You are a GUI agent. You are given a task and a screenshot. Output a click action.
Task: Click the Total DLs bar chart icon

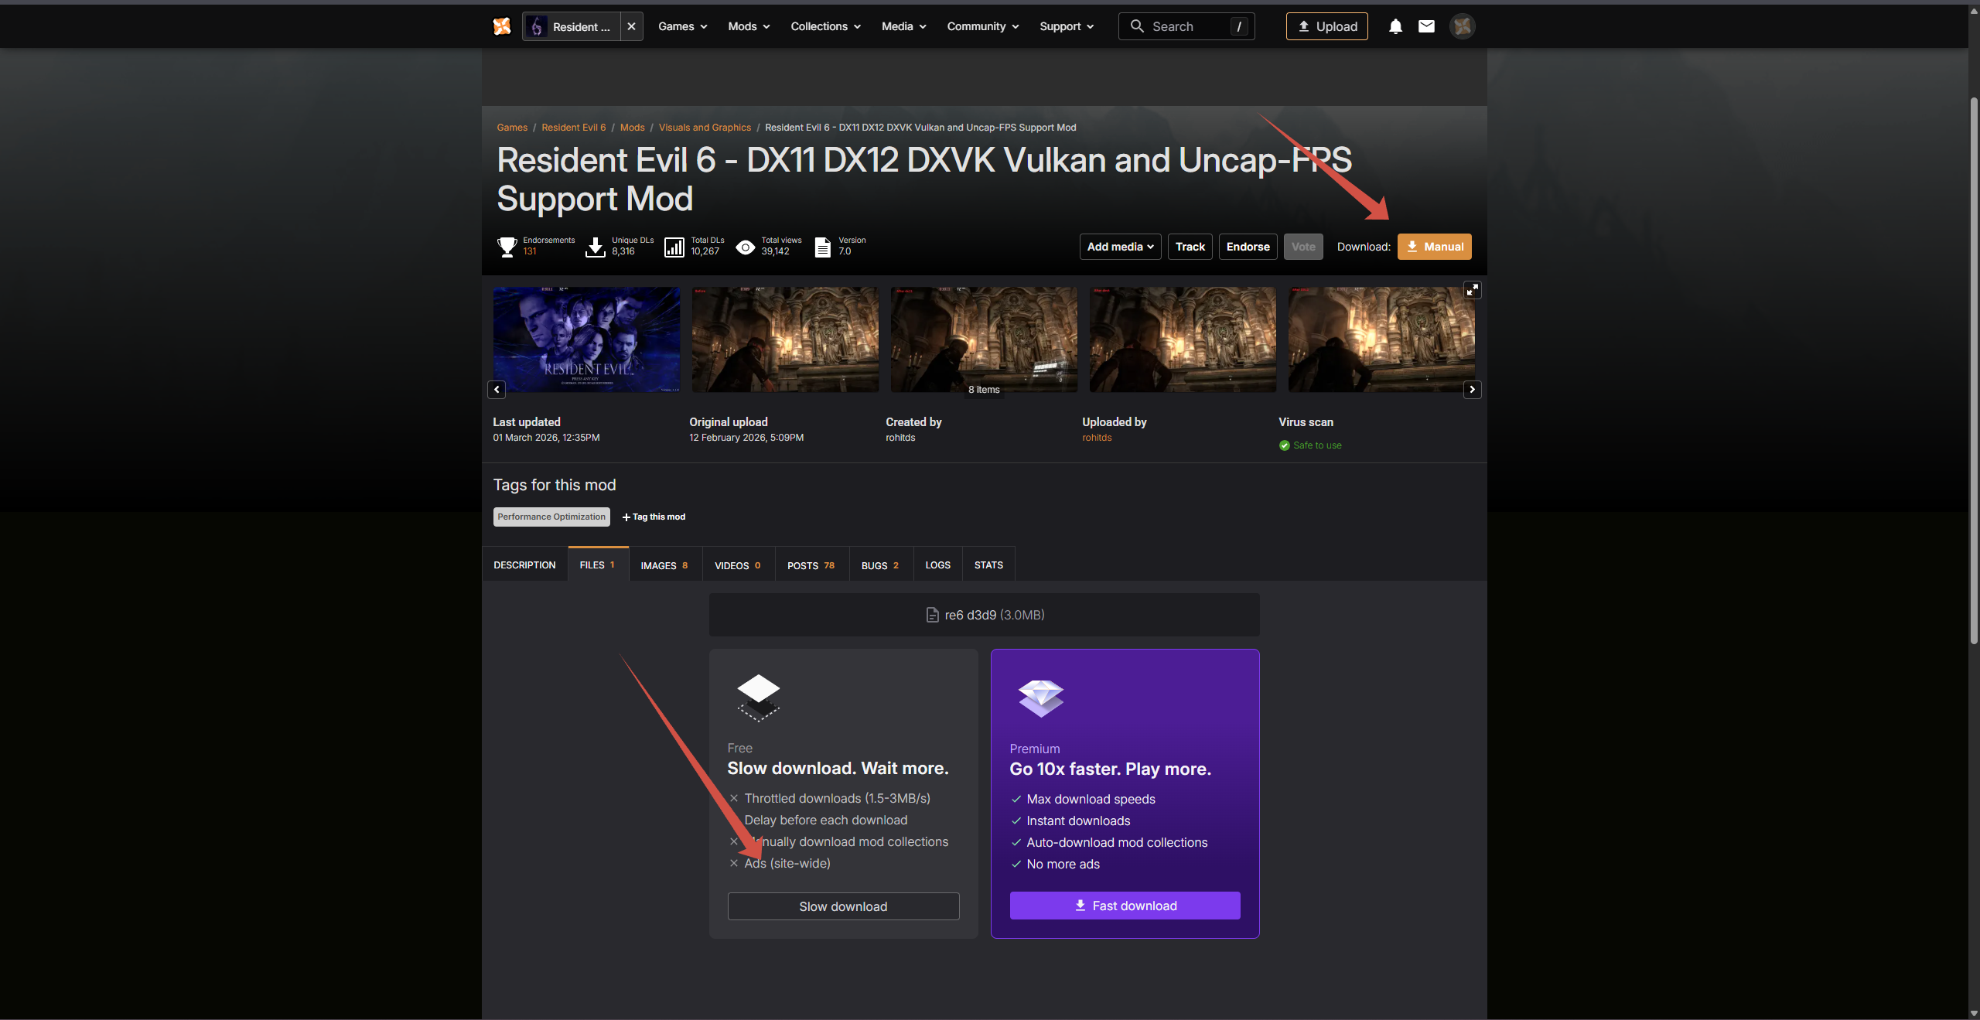tap(674, 247)
